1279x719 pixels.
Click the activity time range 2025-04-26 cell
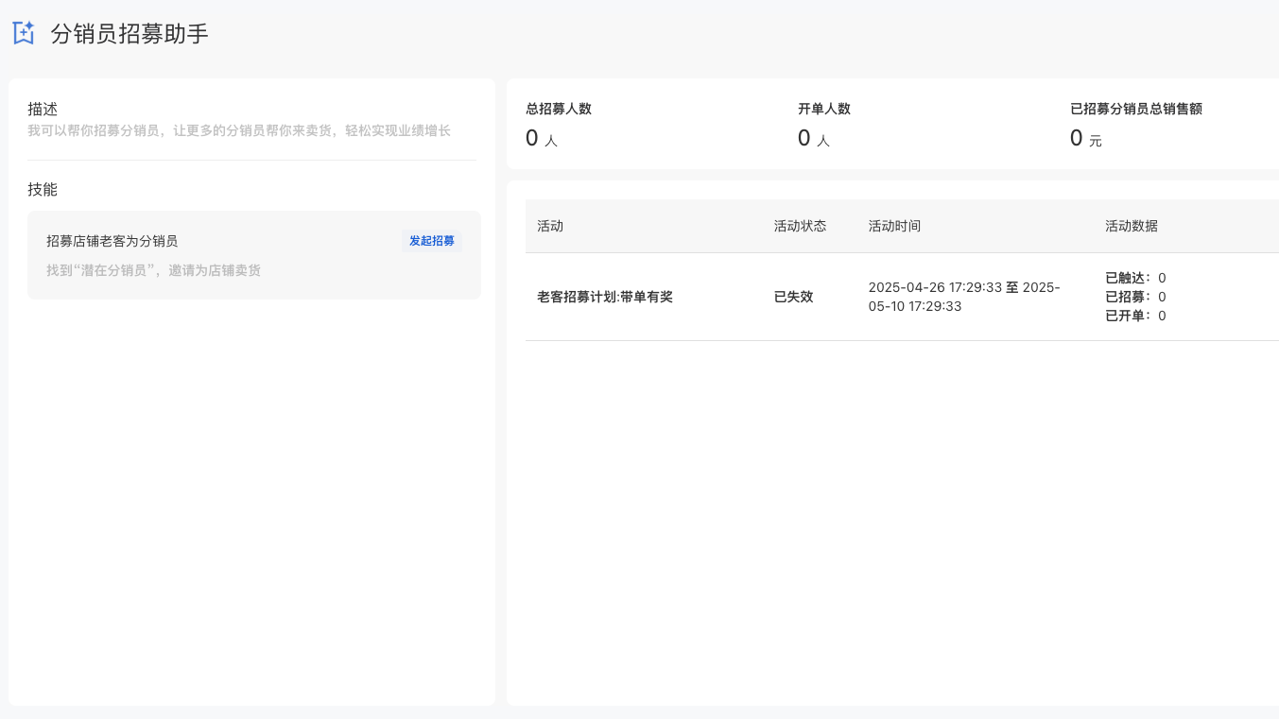coord(963,297)
